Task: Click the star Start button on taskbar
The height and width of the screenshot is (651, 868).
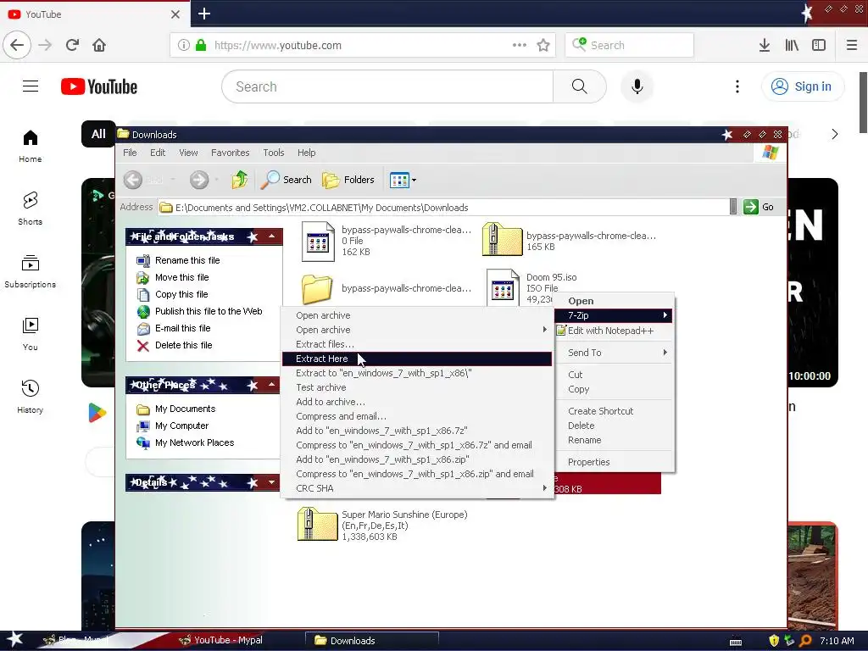Action: tap(14, 640)
